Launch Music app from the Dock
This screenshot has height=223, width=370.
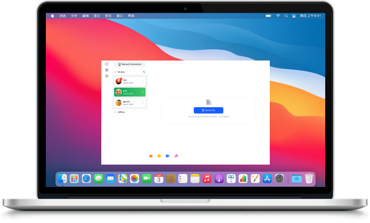206,179
